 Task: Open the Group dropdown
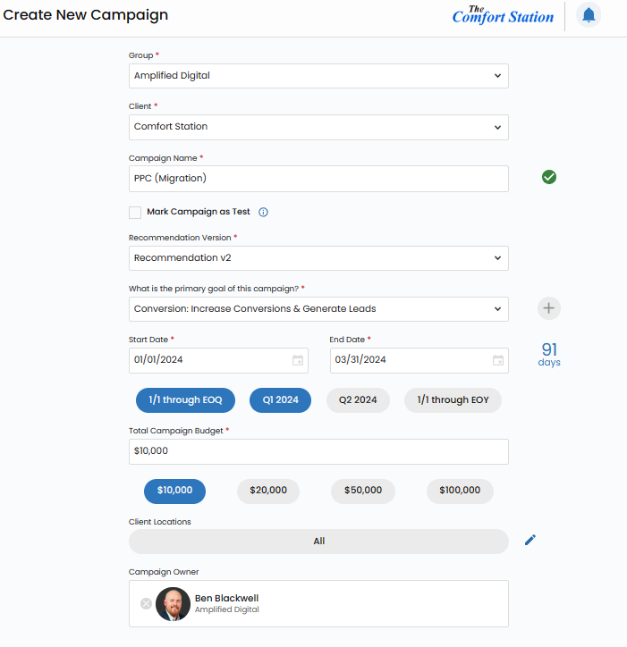click(318, 76)
